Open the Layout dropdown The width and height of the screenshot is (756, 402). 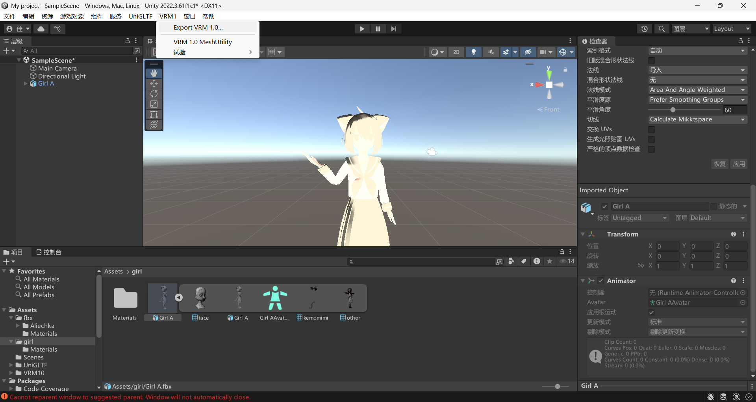732,29
